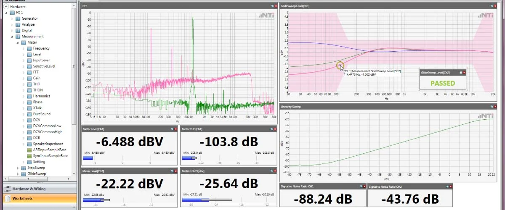Viewport: 505px width, 210px height.
Task: Click the Meter.Level[Ch1] blue level bar
Action: [x=88, y=158]
